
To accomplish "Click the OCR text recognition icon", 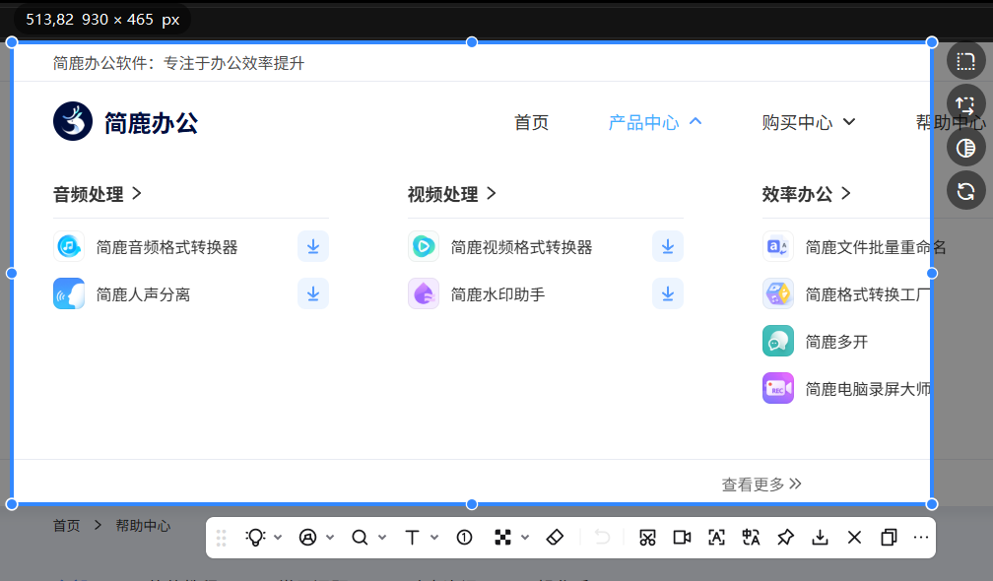I will [716, 538].
